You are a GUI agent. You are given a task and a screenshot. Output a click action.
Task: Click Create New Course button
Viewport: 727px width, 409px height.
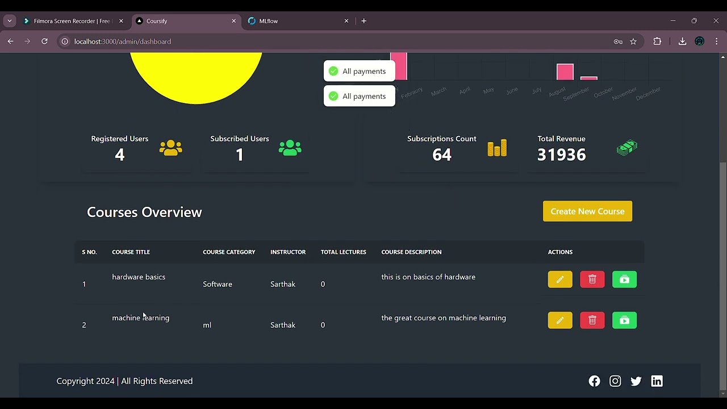tap(587, 211)
